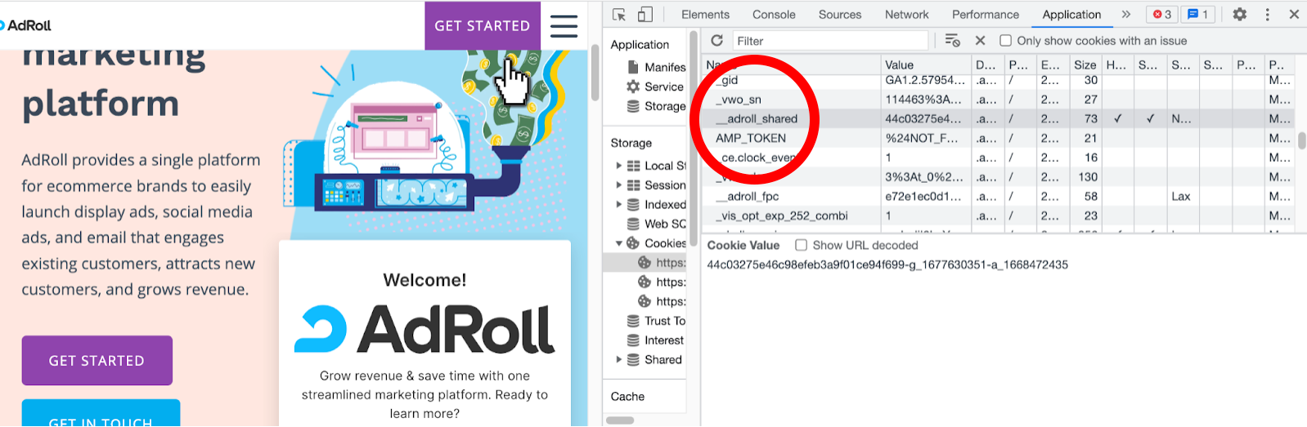The height and width of the screenshot is (427, 1307).
Task: Select the AMP_TOKEN cookie row
Action: click(998, 138)
